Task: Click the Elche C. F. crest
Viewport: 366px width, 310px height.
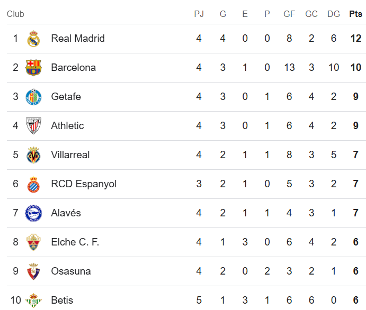Action: tap(33, 242)
